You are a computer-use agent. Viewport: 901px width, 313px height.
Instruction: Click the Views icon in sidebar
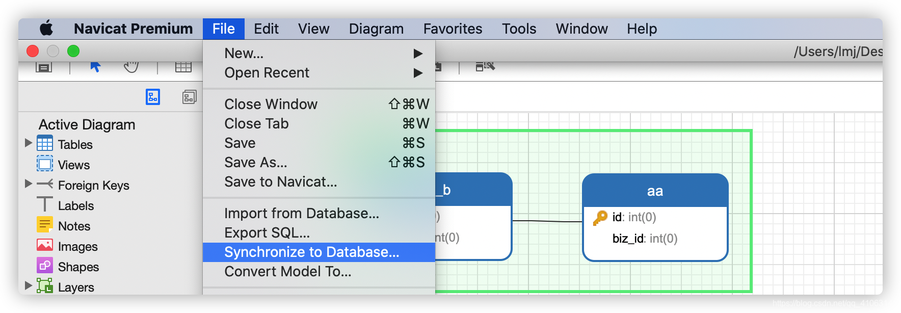[45, 164]
